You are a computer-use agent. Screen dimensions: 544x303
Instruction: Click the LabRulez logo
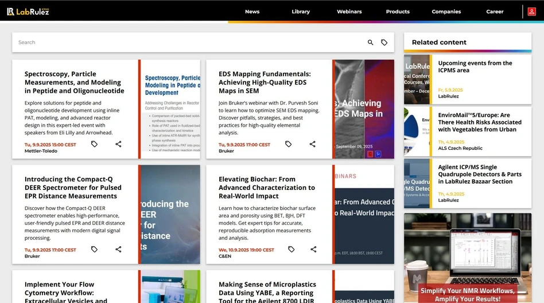tap(28, 11)
